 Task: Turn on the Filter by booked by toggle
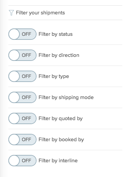(x=22, y=140)
